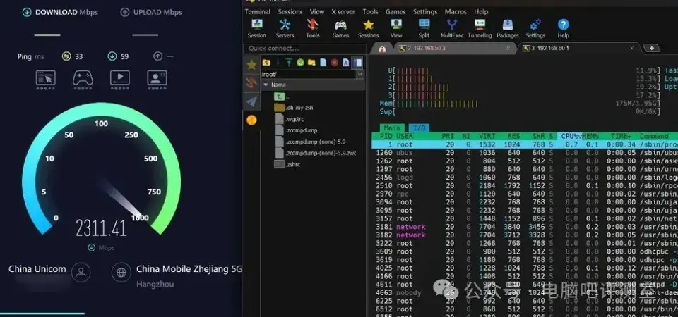Toggle the highlighted last SFTP toolbar icon
Image resolution: width=678 pixels, height=317 pixels.
point(357,63)
